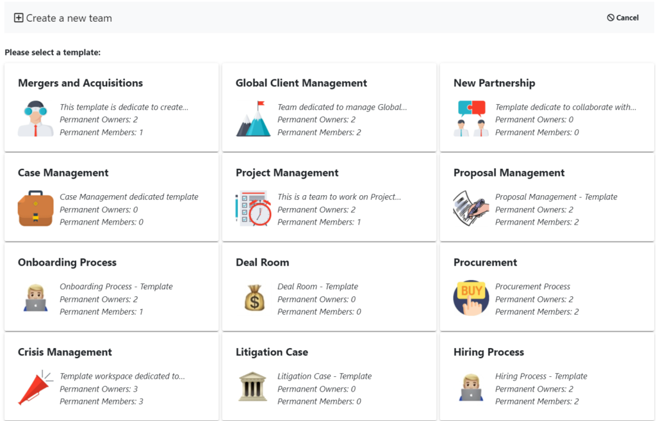Click the Deal Room money bag icon
The image size is (656, 421).
(254, 298)
